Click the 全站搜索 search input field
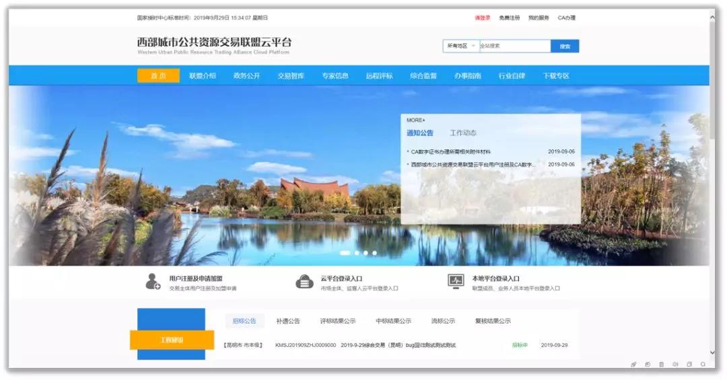The width and height of the screenshot is (727, 380). point(514,46)
